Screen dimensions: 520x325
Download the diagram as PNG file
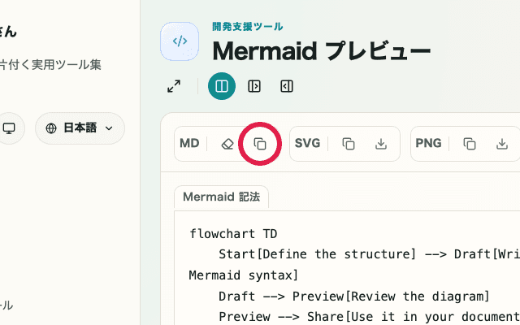tap(502, 144)
